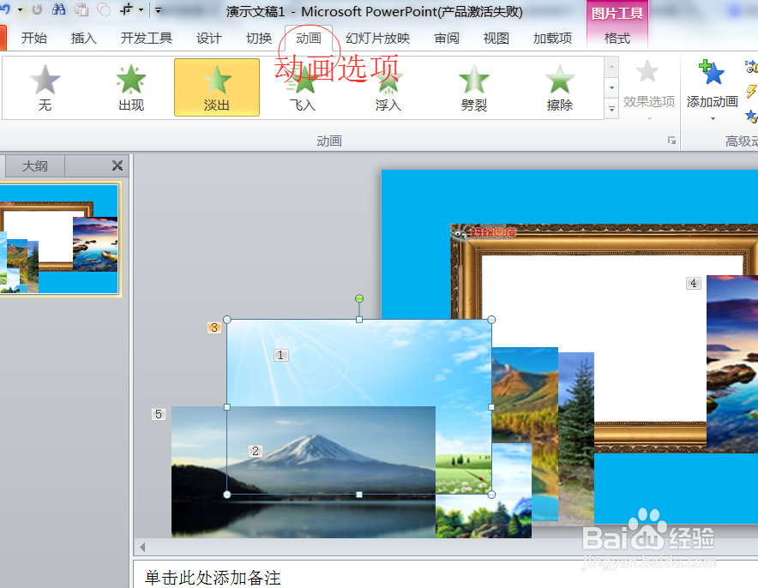Switch to the 幻灯片放映 ribbon tab
Image resolution: width=758 pixels, height=588 pixels.
tap(377, 38)
